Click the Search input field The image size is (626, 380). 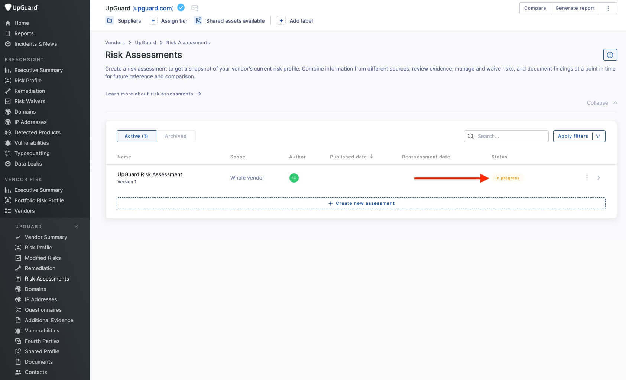tap(506, 136)
